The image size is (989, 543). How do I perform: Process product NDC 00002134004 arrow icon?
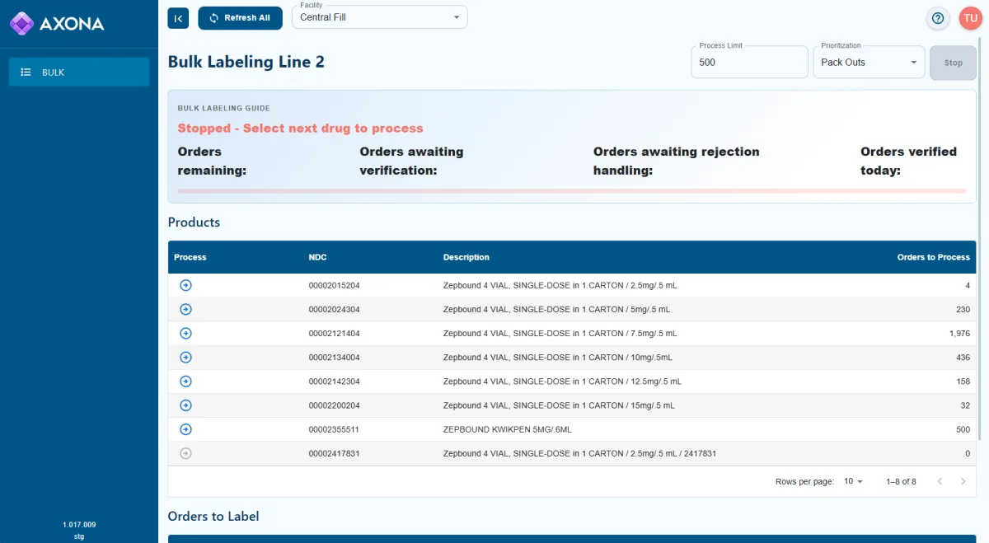coord(185,357)
